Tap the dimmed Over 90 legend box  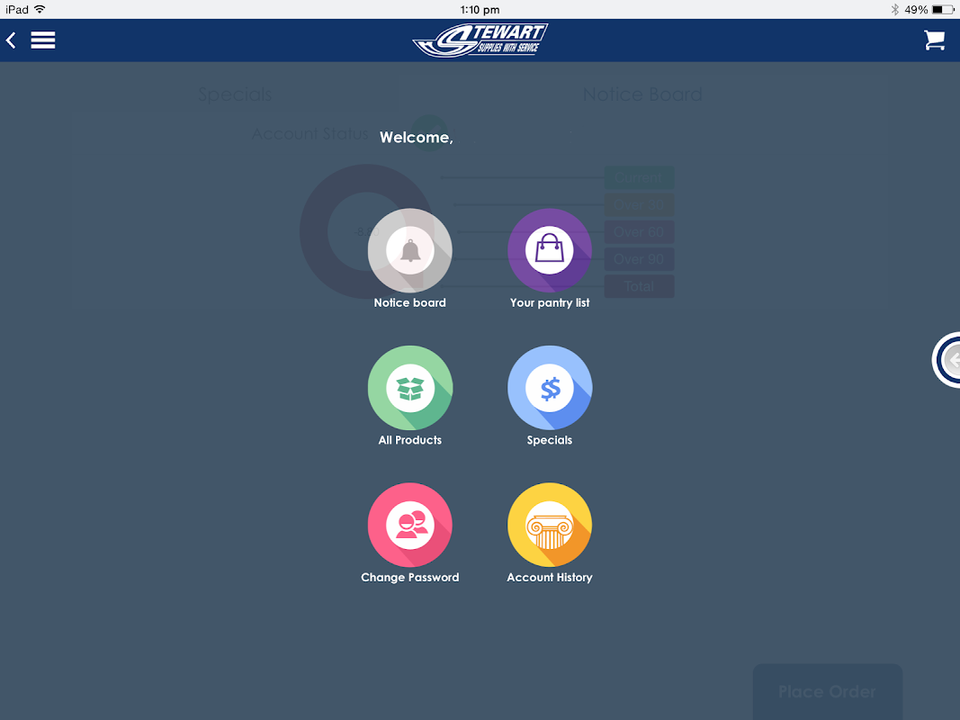coord(639,259)
